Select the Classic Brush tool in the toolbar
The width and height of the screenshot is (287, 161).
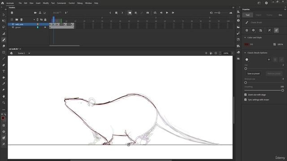(4, 40)
